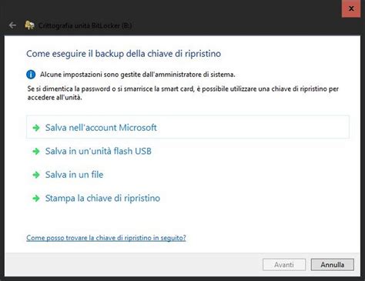The height and width of the screenshot is (281, 365).
Task: Click the BitLocker drive icon in title
Action: [29, 25]
